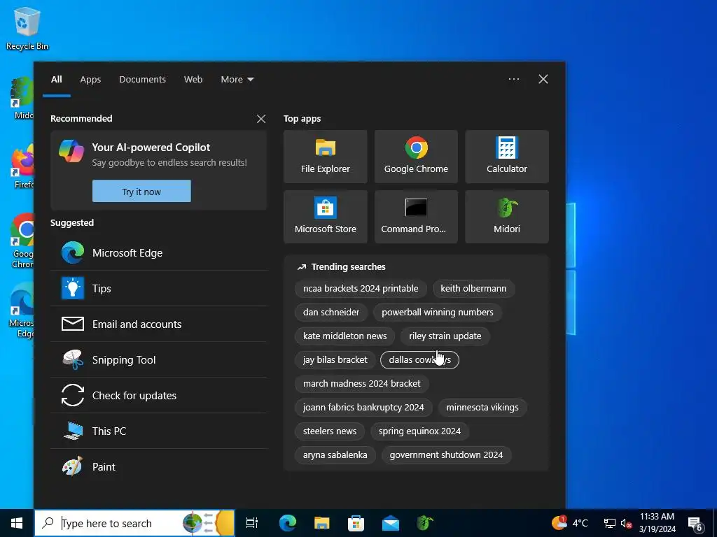Search trending 'keith olbermann'
Image resolution: width=717 pixels, height=537 pixels.
(x=473, y=289)
